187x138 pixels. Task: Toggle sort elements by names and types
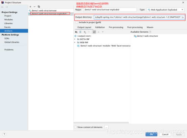(x=94, y=32)
